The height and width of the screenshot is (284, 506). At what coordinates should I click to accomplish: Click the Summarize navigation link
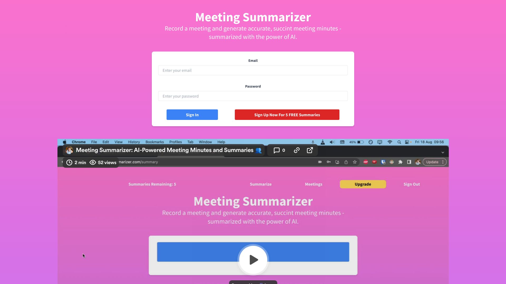(261, 184)
